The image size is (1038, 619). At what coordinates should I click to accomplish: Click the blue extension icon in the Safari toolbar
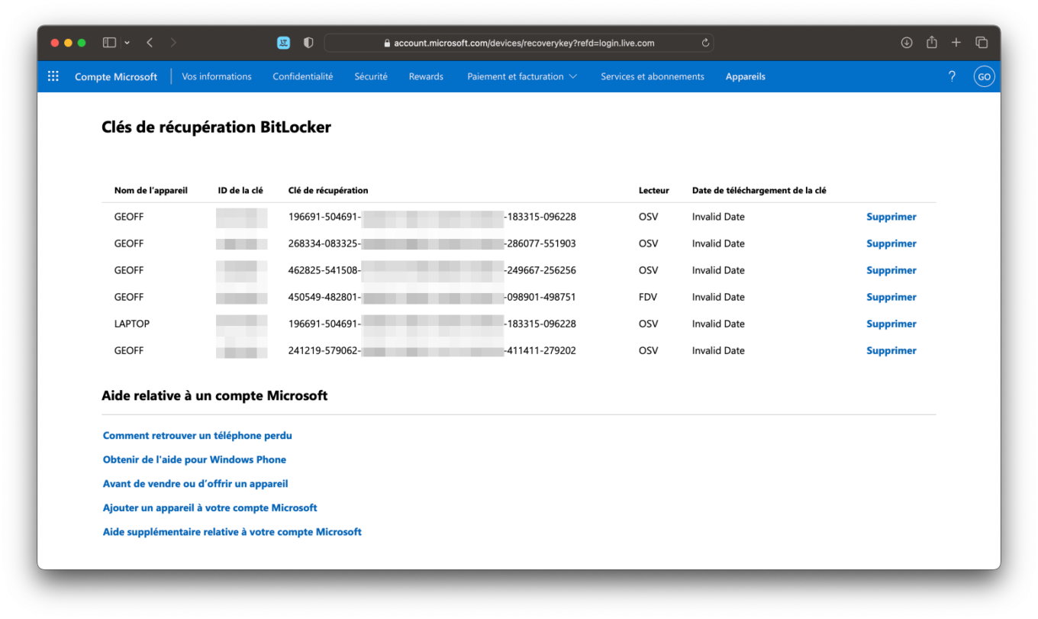284,43
